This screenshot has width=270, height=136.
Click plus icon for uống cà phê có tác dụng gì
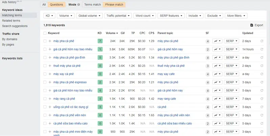point(50,107)
